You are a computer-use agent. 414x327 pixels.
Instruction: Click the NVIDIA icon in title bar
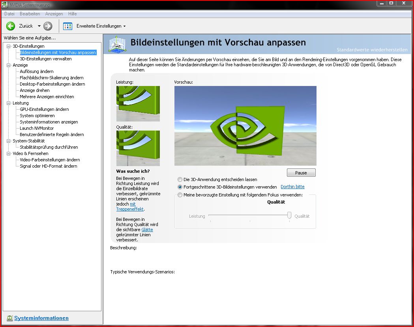click(4, 4)
